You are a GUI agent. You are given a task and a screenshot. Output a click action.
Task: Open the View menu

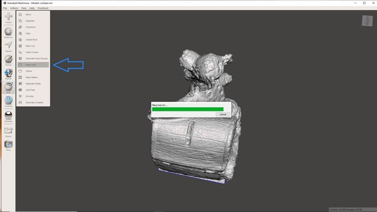[23, 8]
